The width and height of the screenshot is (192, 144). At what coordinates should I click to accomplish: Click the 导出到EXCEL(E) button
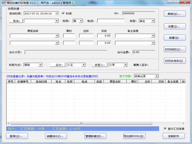coord(134,136)
